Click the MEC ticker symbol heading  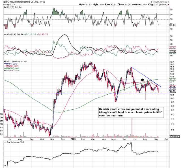click(6, 2)
